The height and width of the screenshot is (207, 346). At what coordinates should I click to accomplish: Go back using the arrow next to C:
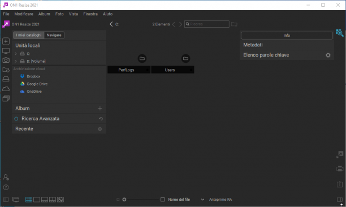tap(111, 24)
